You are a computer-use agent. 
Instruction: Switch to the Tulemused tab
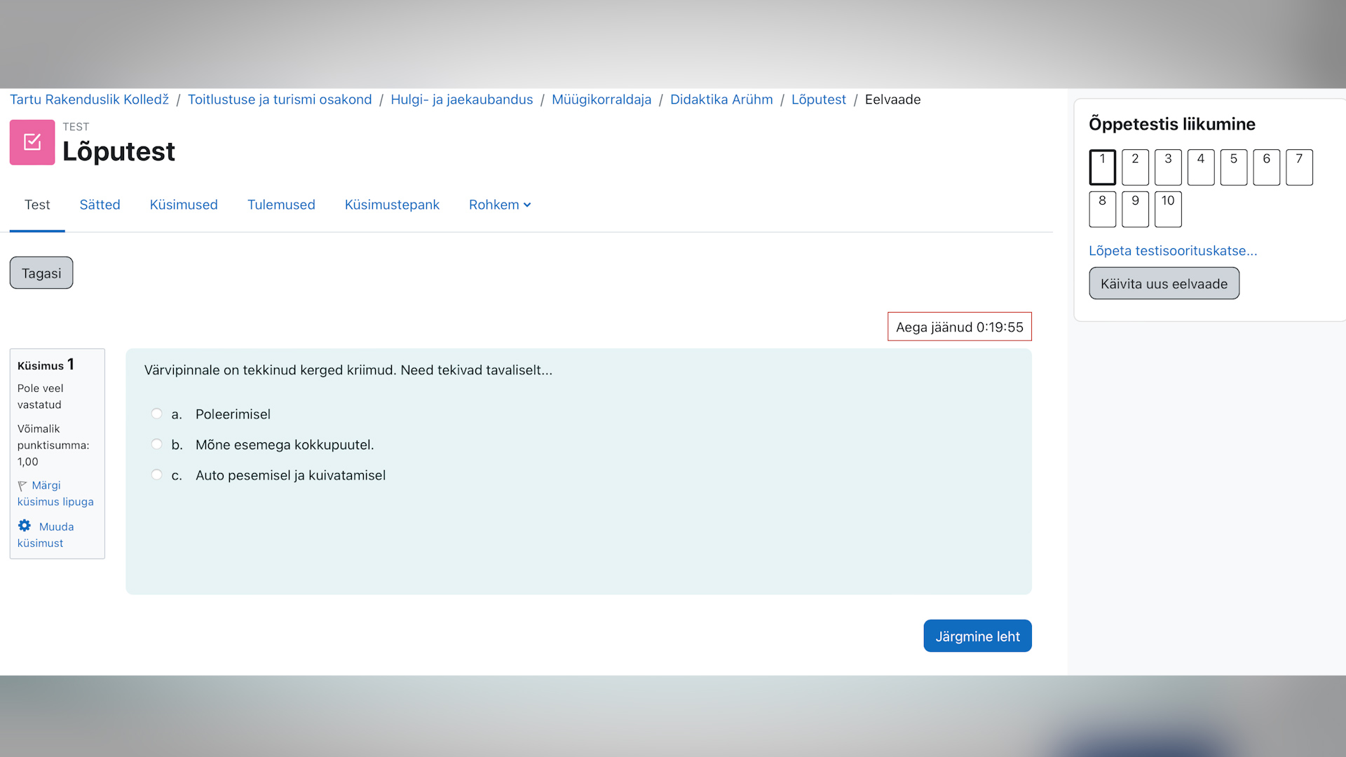(281, 205)
